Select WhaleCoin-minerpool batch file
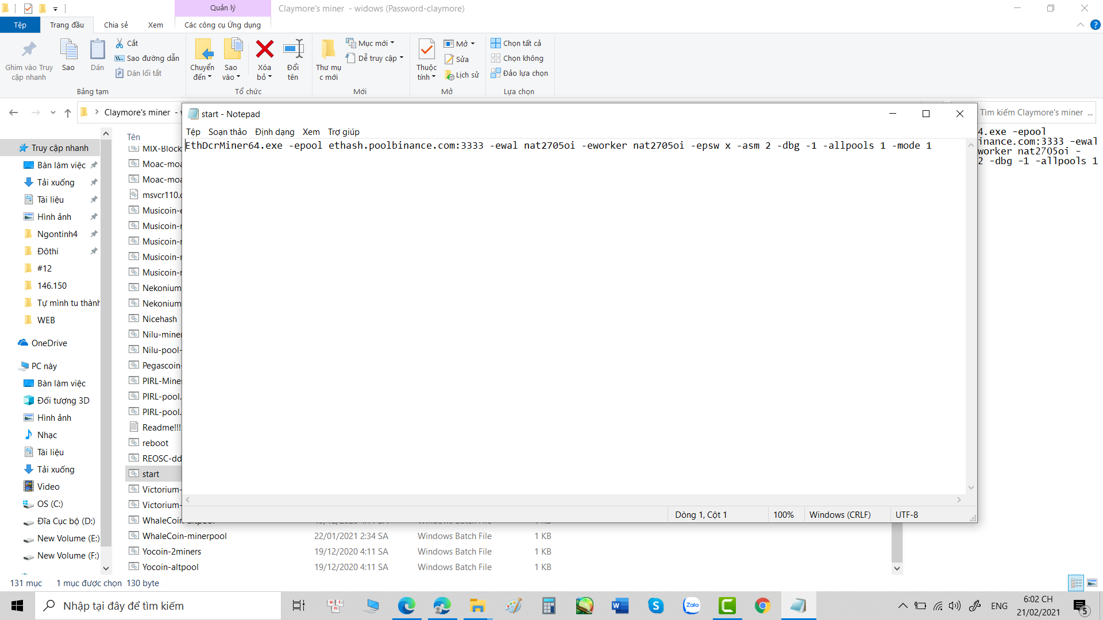 pos(184,536)
